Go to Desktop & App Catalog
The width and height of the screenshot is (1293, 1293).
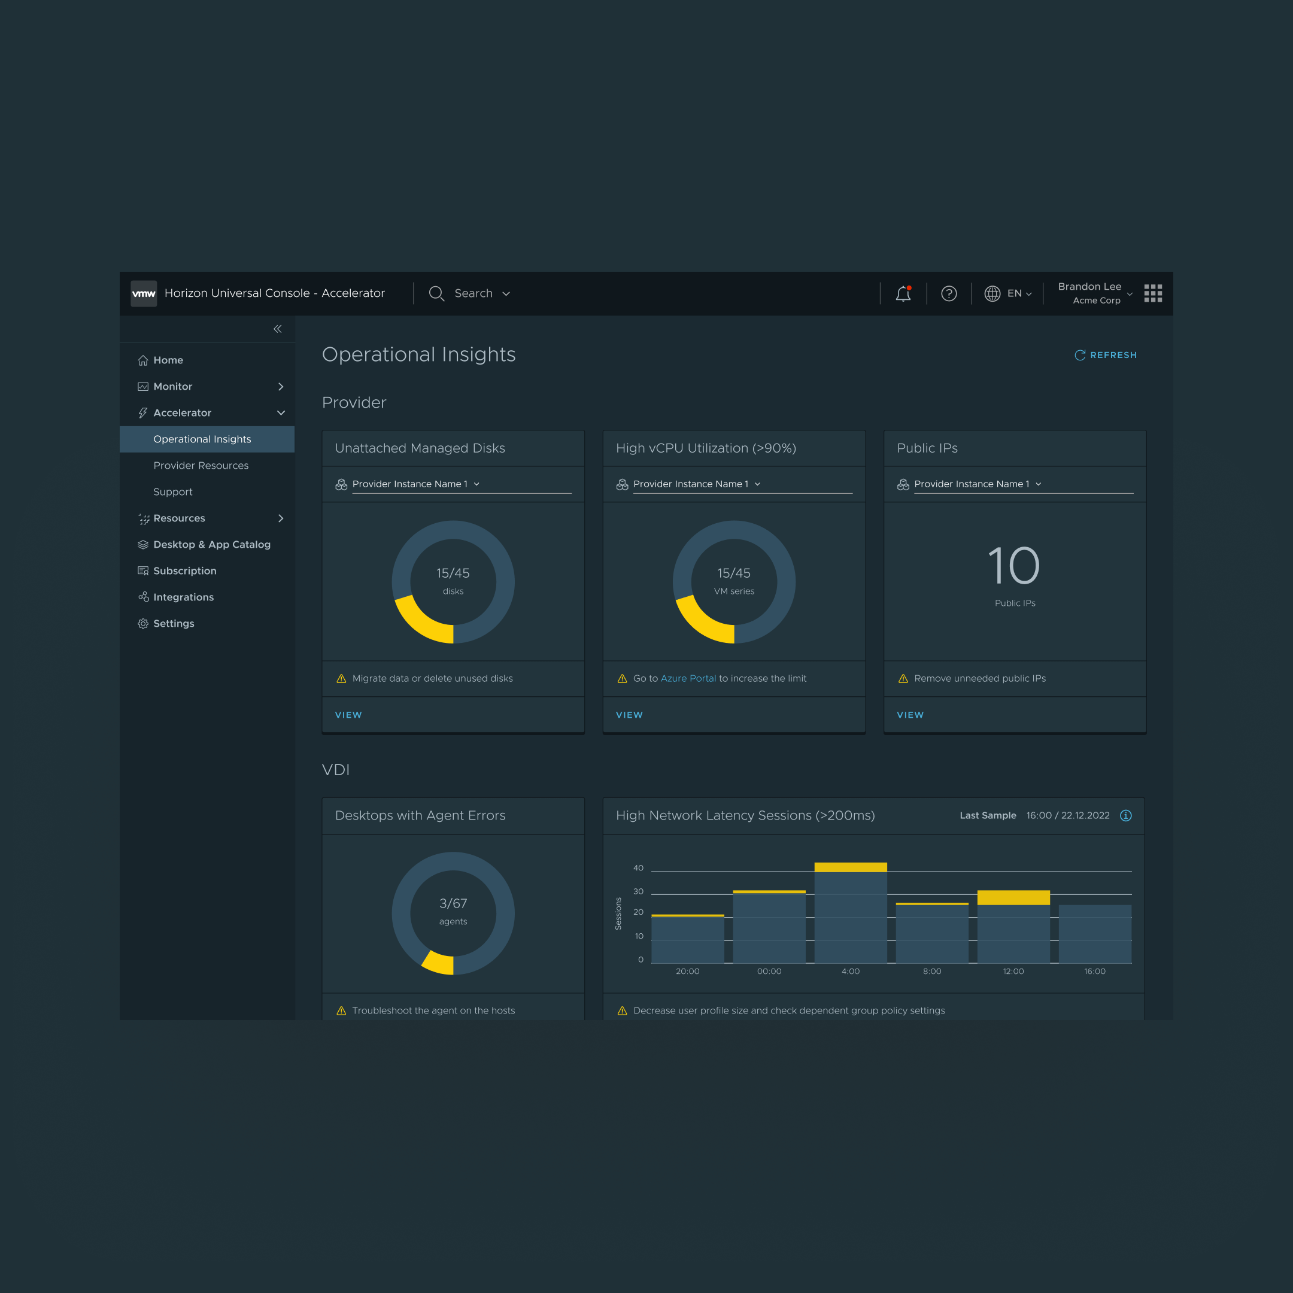click(211, 544)
